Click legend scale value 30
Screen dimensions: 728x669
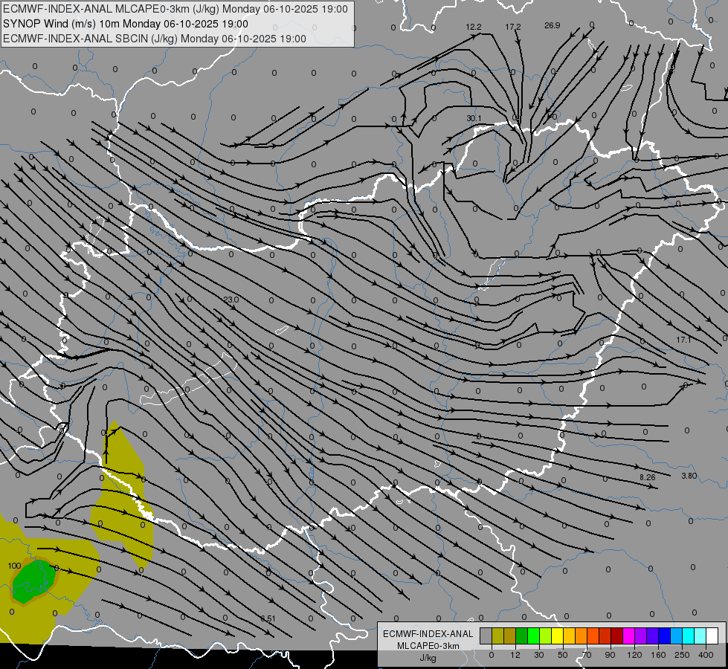pyautogui.click(x=539, y=655)
